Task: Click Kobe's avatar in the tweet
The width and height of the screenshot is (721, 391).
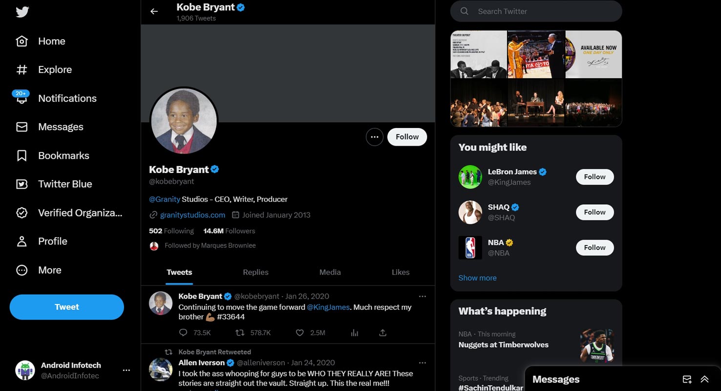Action: (x=161, y=303)
